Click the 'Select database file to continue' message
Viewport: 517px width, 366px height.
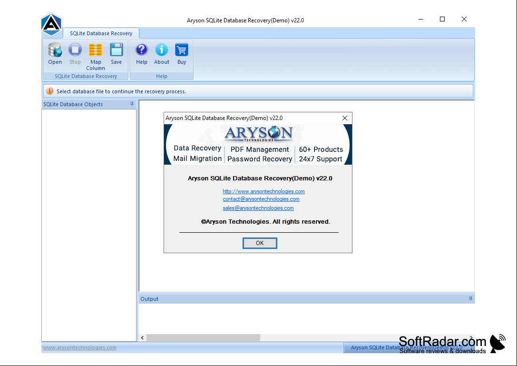121,91
